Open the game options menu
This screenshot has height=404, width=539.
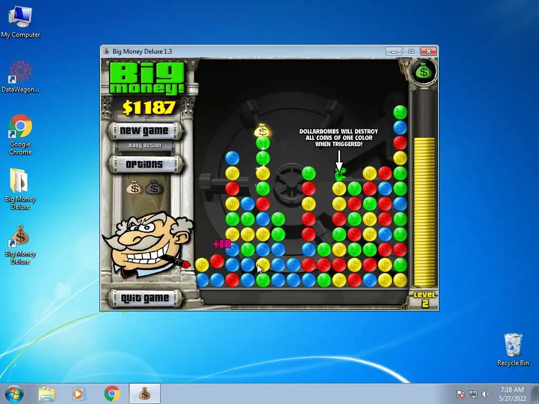click(145, 165)
